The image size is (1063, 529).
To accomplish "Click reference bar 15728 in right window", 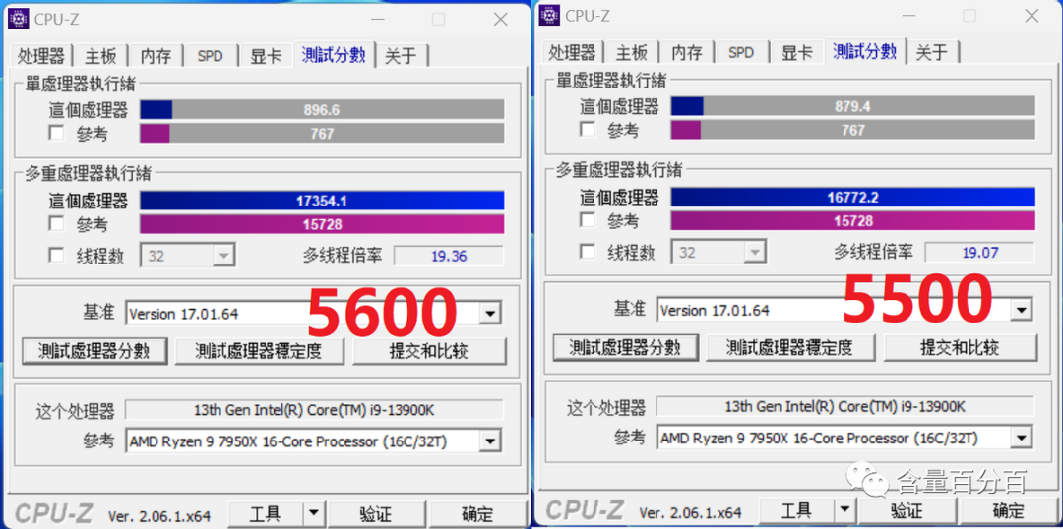I will point(852,220).
